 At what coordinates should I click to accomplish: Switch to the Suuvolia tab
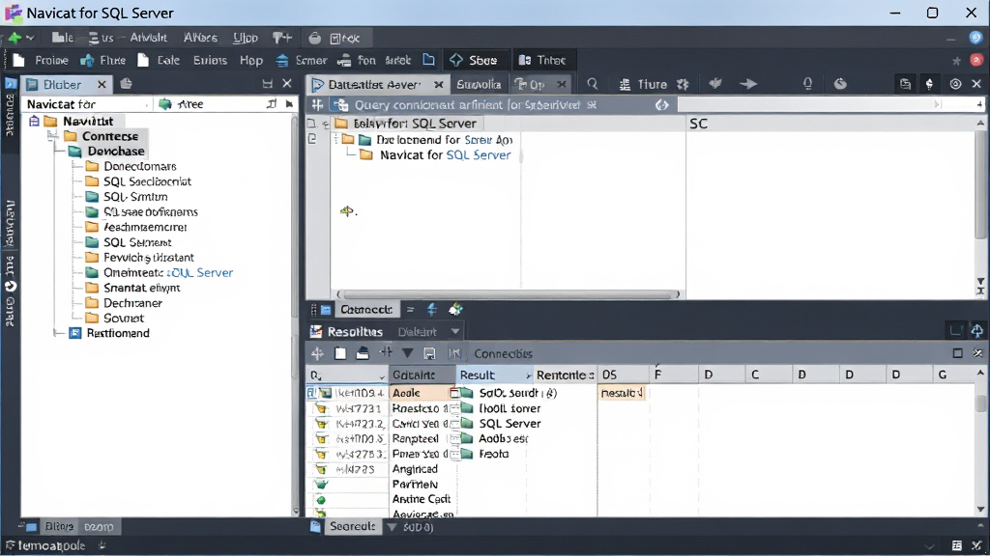pos(479,84)
